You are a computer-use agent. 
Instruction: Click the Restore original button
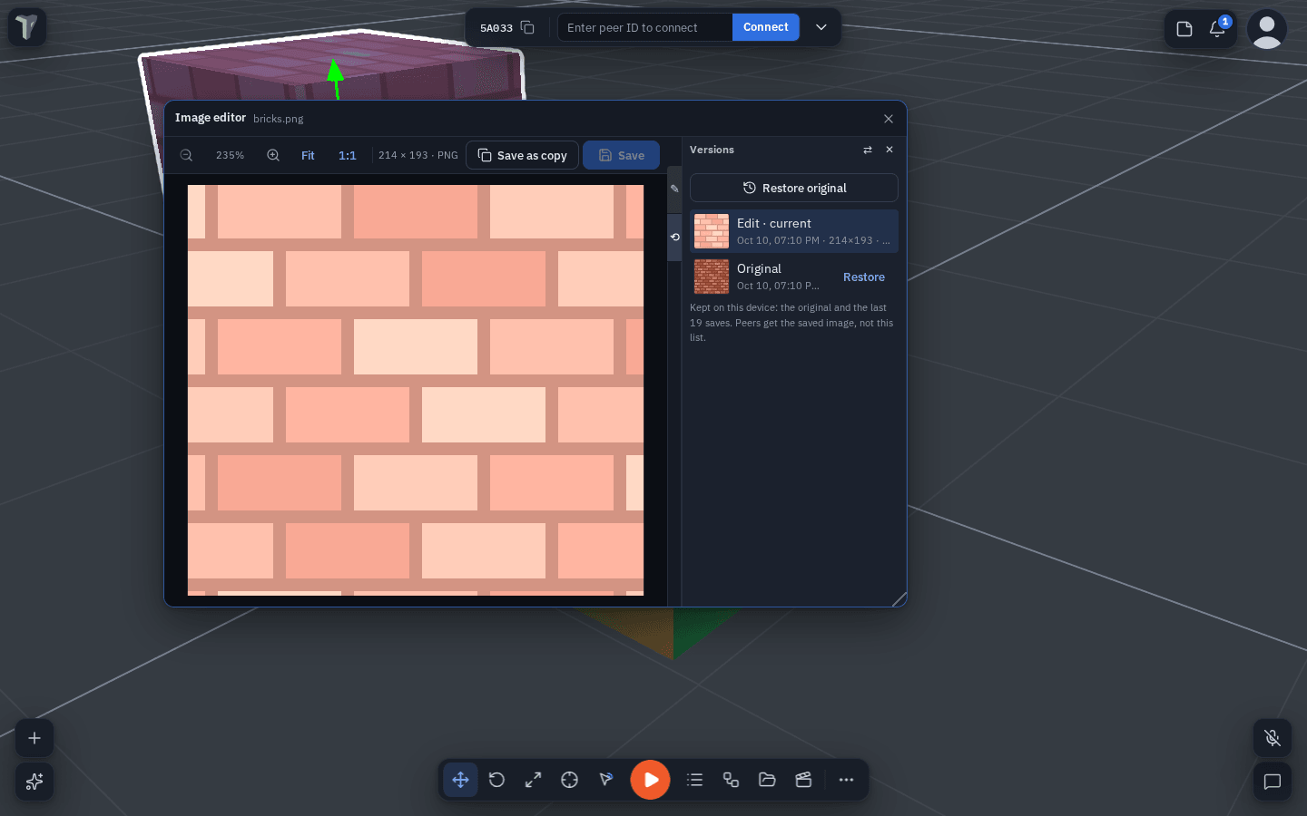[794, 188]
